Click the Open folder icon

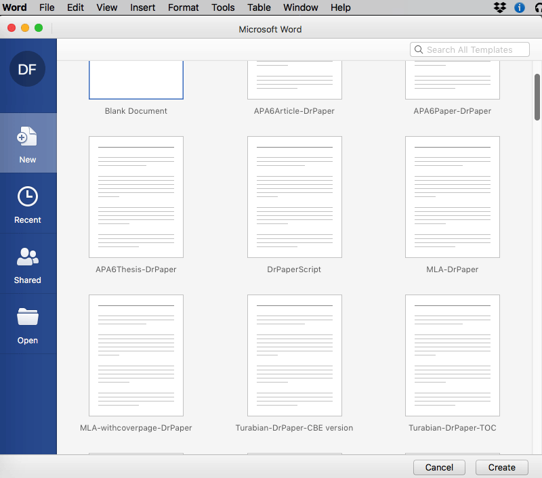[28, 317]
